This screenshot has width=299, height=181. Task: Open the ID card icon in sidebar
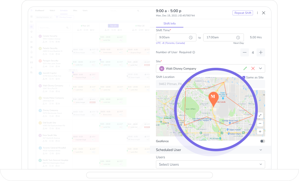[31, 42]
